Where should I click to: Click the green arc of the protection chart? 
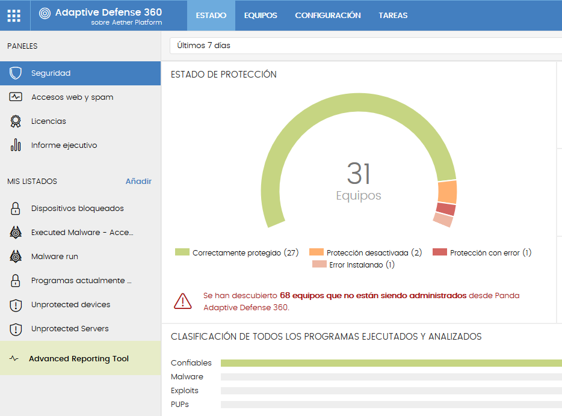[x=359, y=103]
